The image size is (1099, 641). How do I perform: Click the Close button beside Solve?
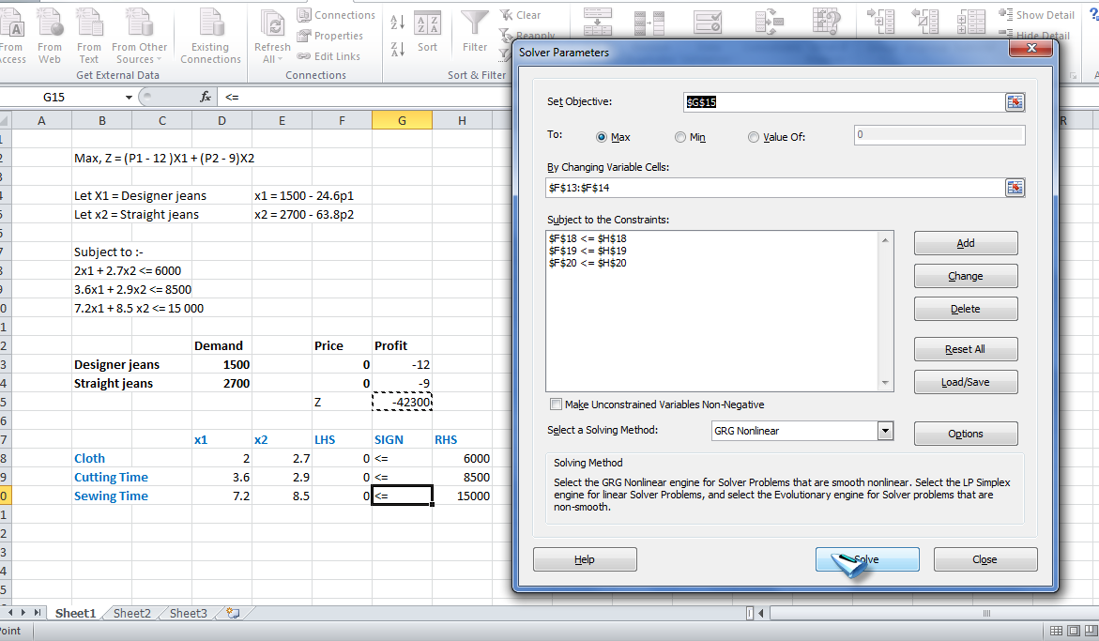pyautogui.click(x=985, y=559)
